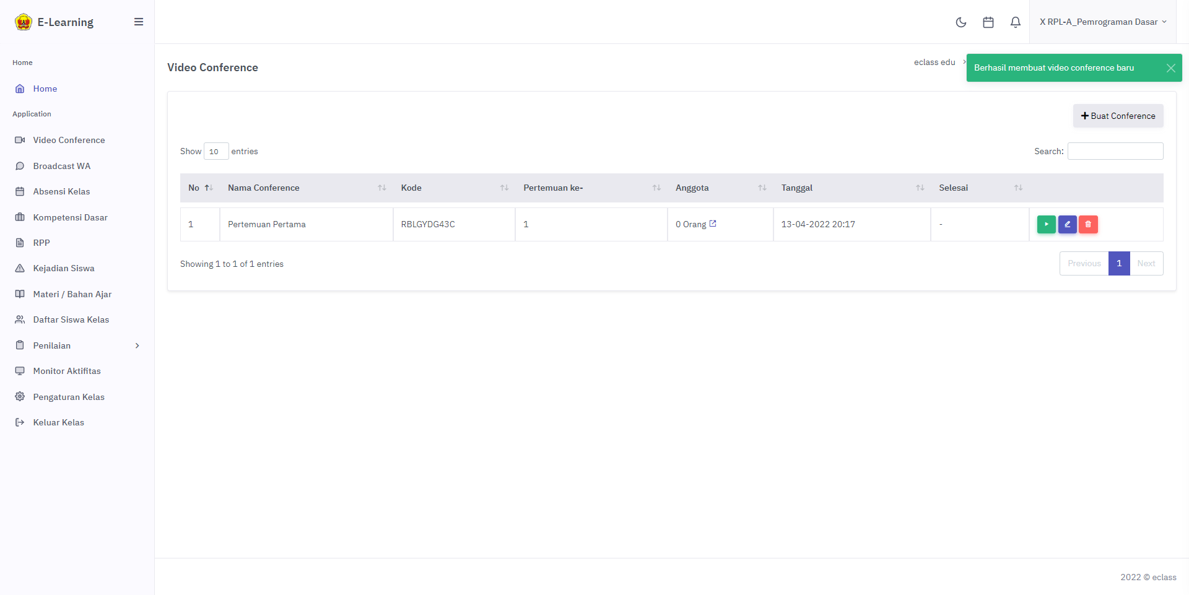
Task: Expand the Penilaian submenu
Action: (x=77, y=345)
